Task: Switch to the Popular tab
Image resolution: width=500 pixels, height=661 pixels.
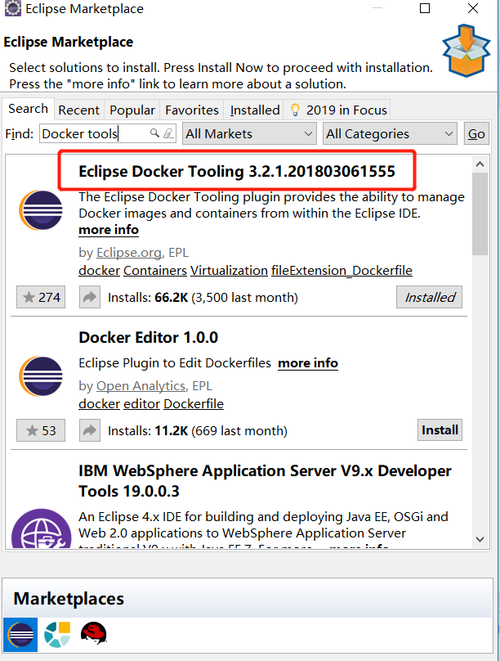Action: (132, 110)
